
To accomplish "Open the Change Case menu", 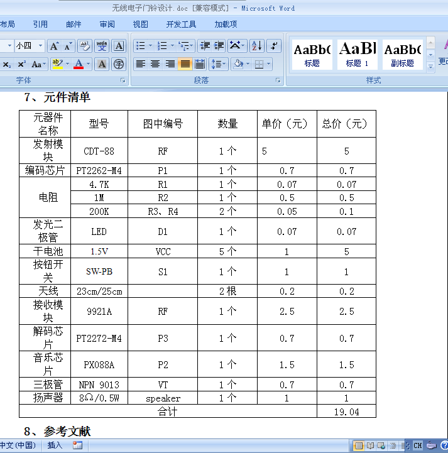I will (38, 64).
